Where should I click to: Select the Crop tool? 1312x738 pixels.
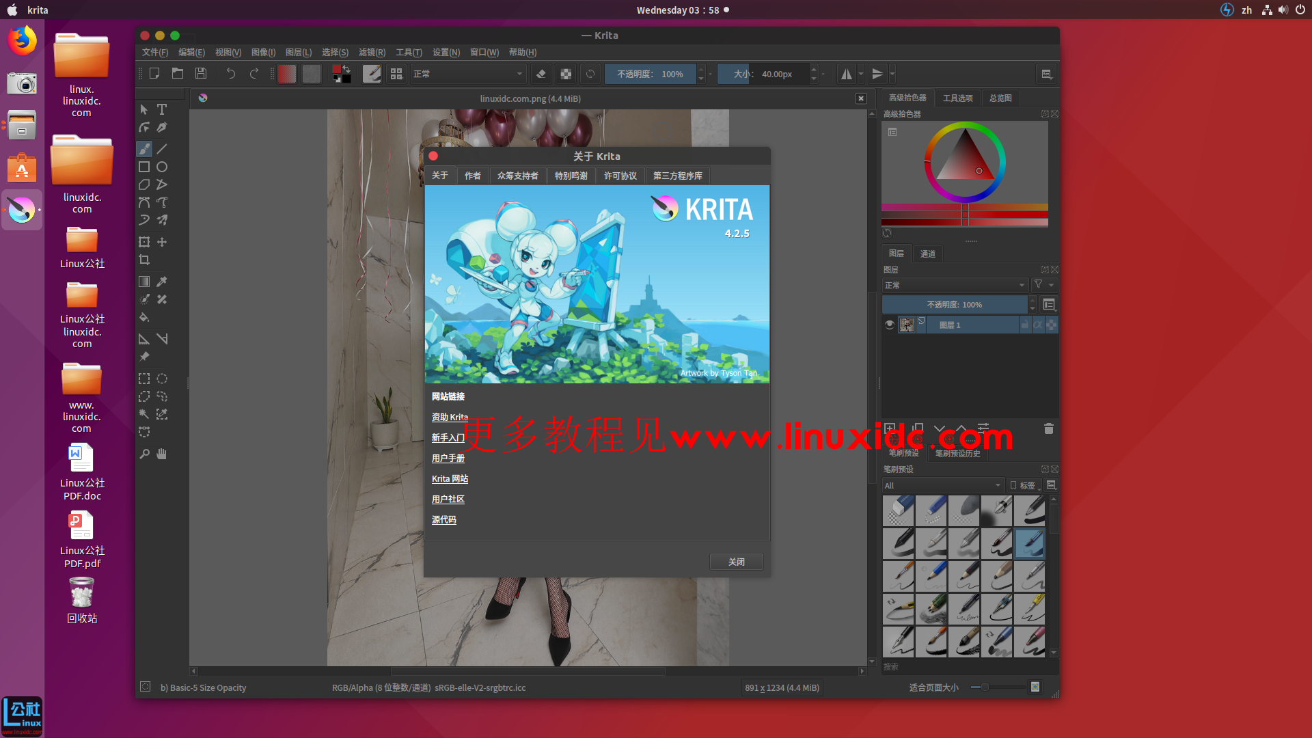pos(144,260)
